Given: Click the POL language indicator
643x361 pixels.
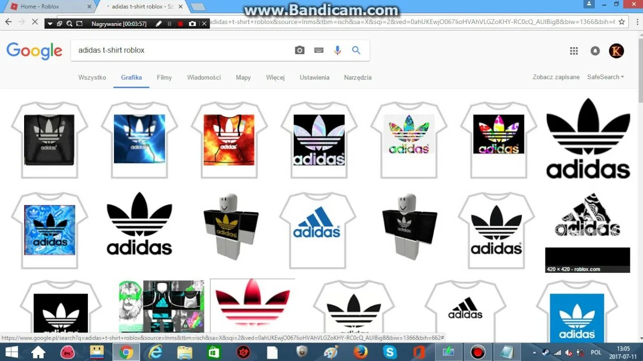Looking at the screenshot, I should 596,352.
